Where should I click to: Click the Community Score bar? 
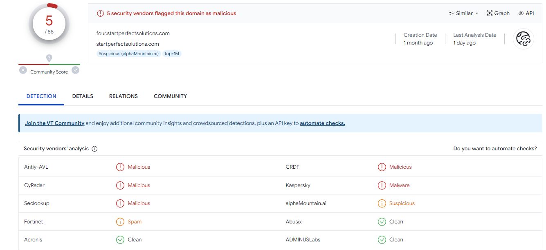(x=49, y=64)
